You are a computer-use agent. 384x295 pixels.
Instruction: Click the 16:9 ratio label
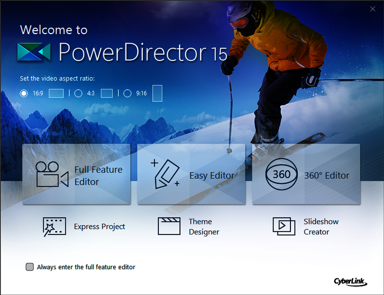click(38, 93)
